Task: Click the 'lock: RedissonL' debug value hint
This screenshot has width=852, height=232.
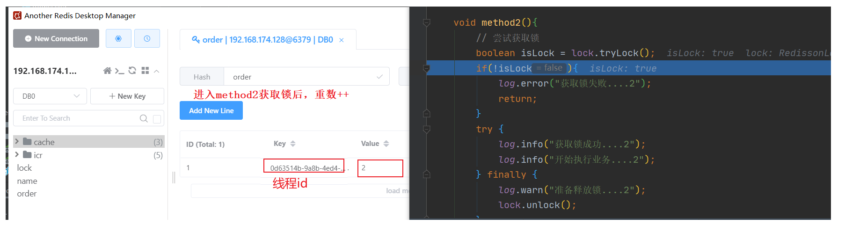Action: pyautogui.click(x=788, y=53)
